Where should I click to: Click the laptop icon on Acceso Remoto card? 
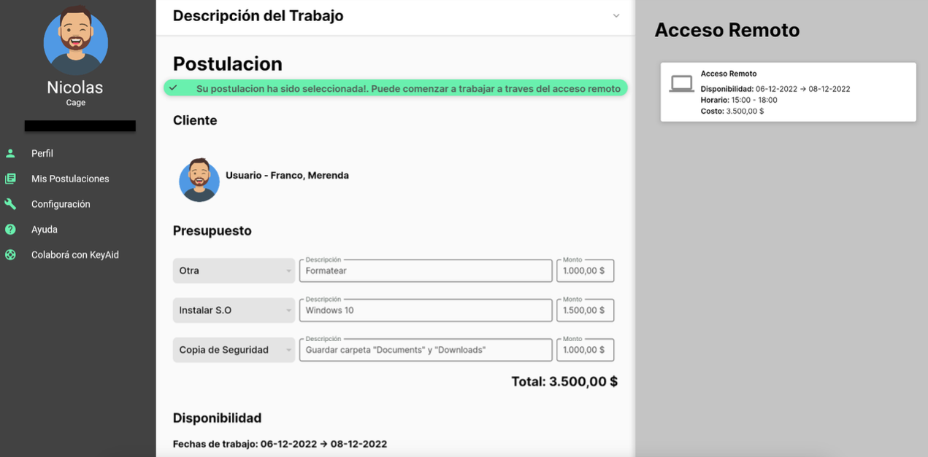(680, 83)
